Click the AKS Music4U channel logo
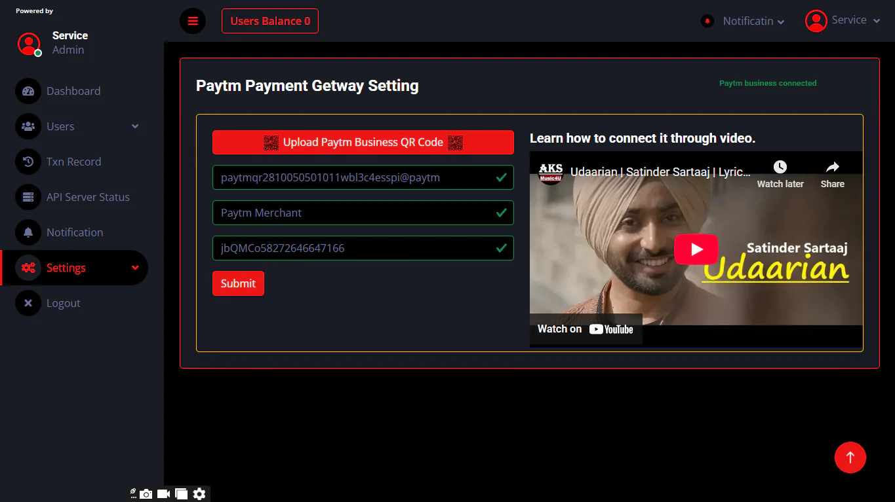895x502 pixels. (x=551, y=172)
